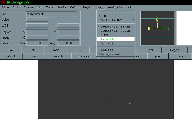Click the Image X field
192x119 pixels.
(37, 38)
